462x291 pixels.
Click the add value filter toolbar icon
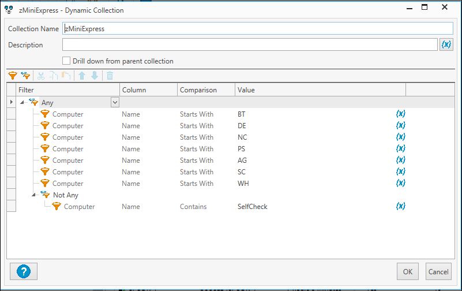click(x=12, y=76)
